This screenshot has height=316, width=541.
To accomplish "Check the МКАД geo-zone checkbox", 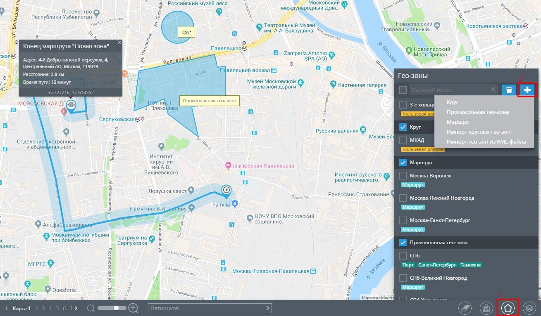I will point(403,140).
